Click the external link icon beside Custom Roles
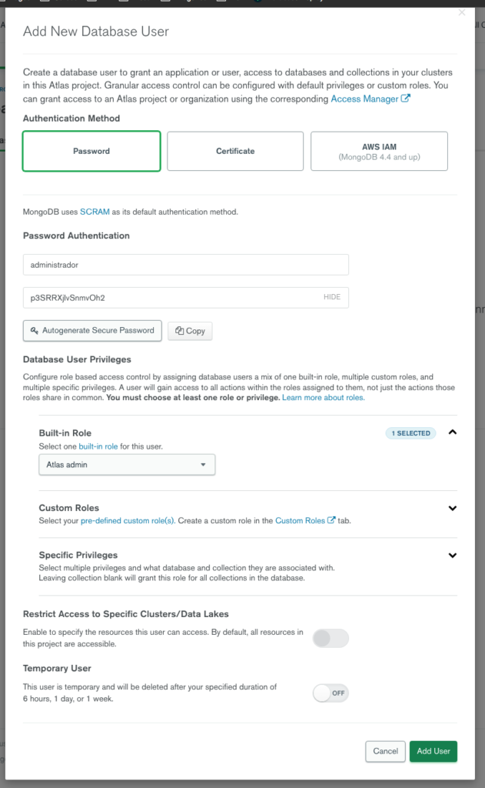The image size is (485, 788). (x=331, y=520)
